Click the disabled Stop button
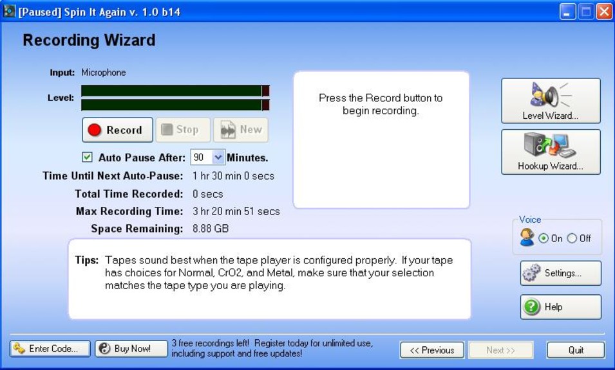The height and width of the screenshot is (370, 615). [183, 130]
